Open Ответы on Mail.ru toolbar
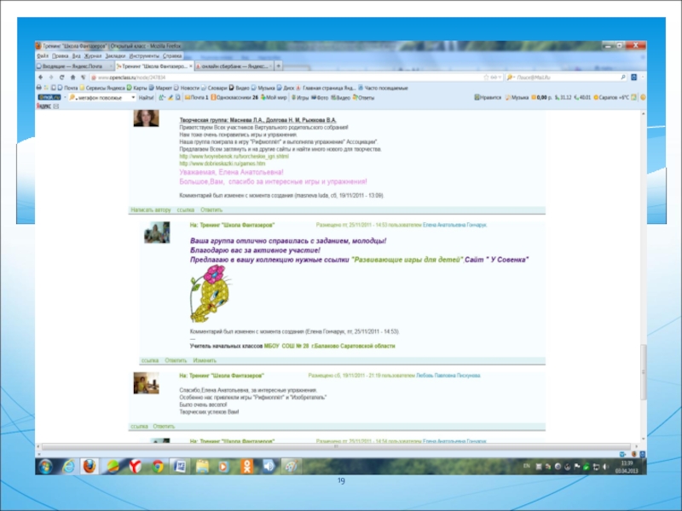 [364, 98]
